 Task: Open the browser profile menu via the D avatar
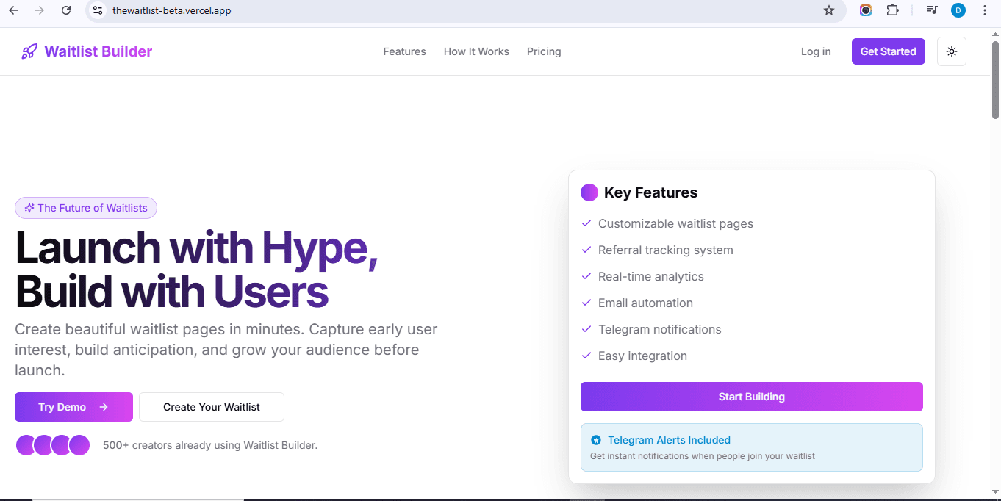[x=958, y=10]
